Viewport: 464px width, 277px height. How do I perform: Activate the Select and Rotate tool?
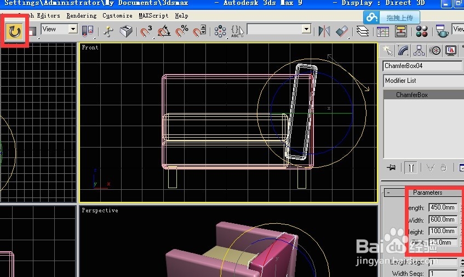(x=14, y=31)
